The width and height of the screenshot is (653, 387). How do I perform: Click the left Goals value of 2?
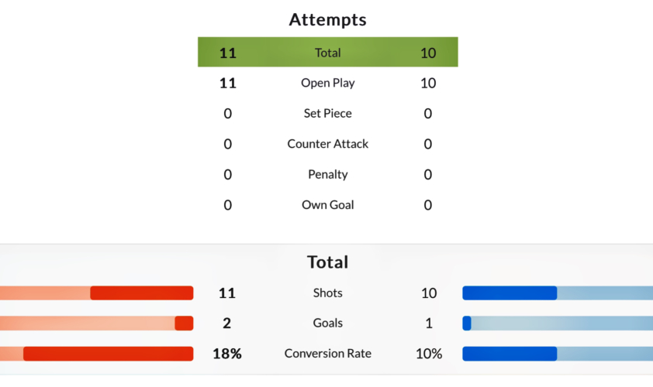point(227,323)
